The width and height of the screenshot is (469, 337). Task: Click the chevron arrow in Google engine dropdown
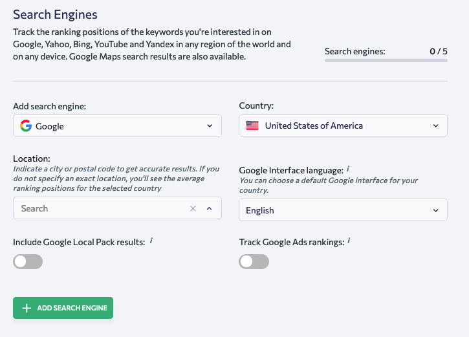pos(210,126)
